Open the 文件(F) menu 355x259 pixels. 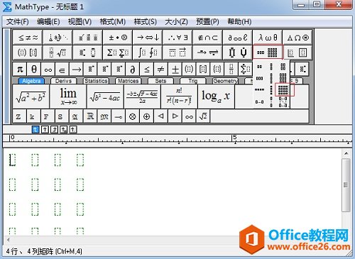pos(17,22)
